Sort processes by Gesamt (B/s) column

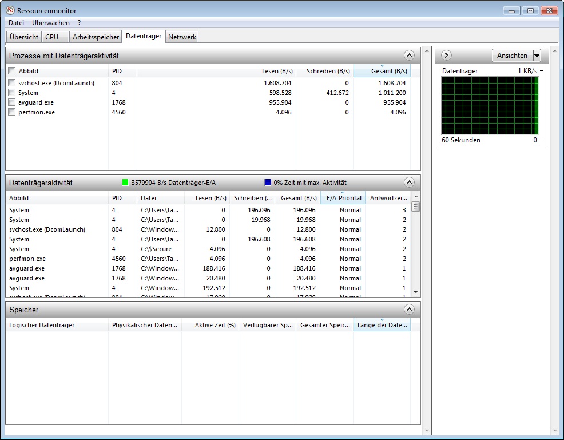(382, 71)
